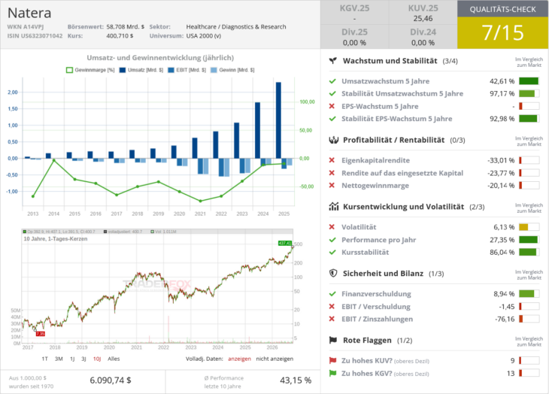Click the green check beside Umsatzwachstum 5 Jahre

tap(332, 81)
